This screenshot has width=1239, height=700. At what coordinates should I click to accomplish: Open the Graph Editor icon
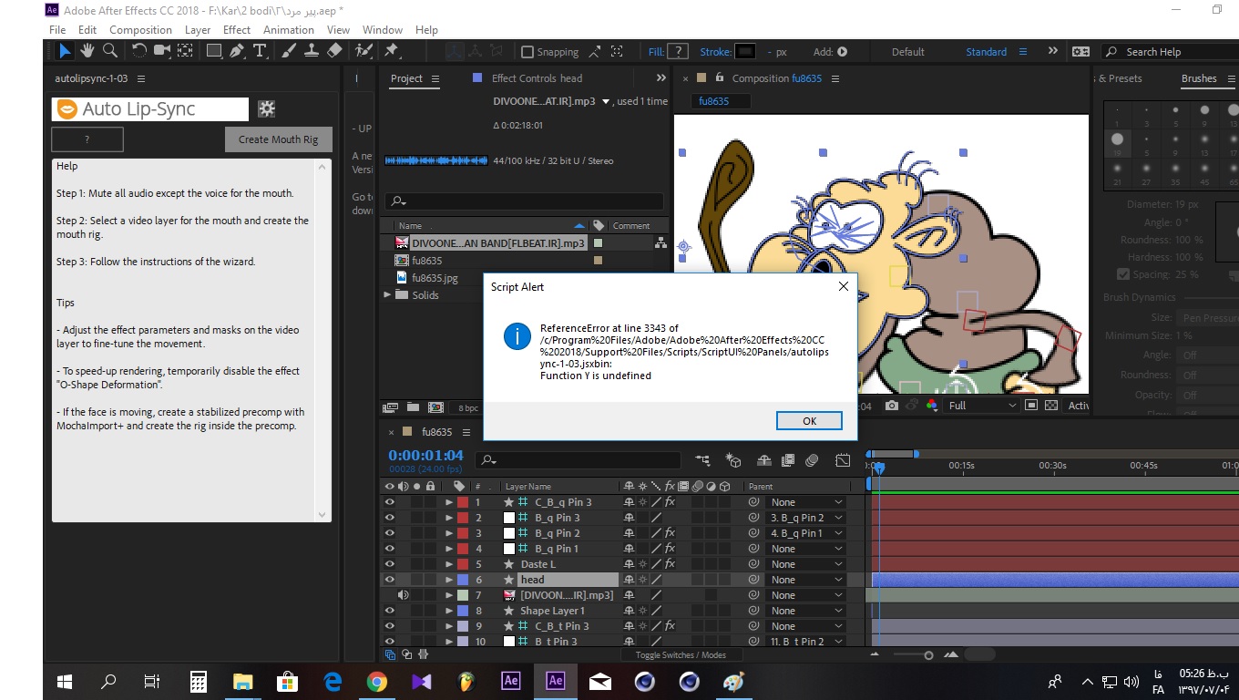[x=843, y=461]
